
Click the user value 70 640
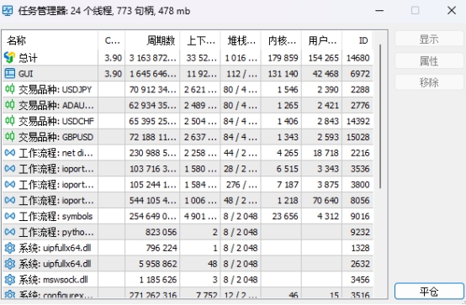[326, 200]
